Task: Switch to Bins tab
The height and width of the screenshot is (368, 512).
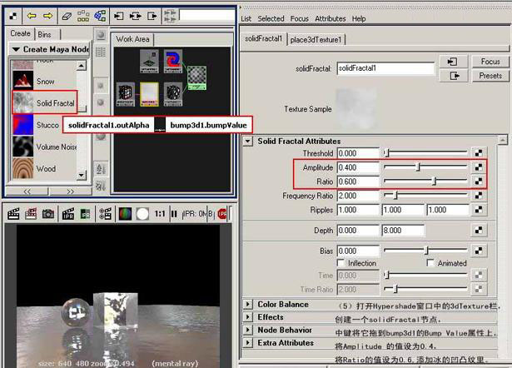Action: [x=45, y=34]
